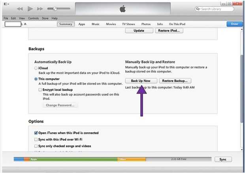Click the scrollbar up arrow

(x=242, y=29)
